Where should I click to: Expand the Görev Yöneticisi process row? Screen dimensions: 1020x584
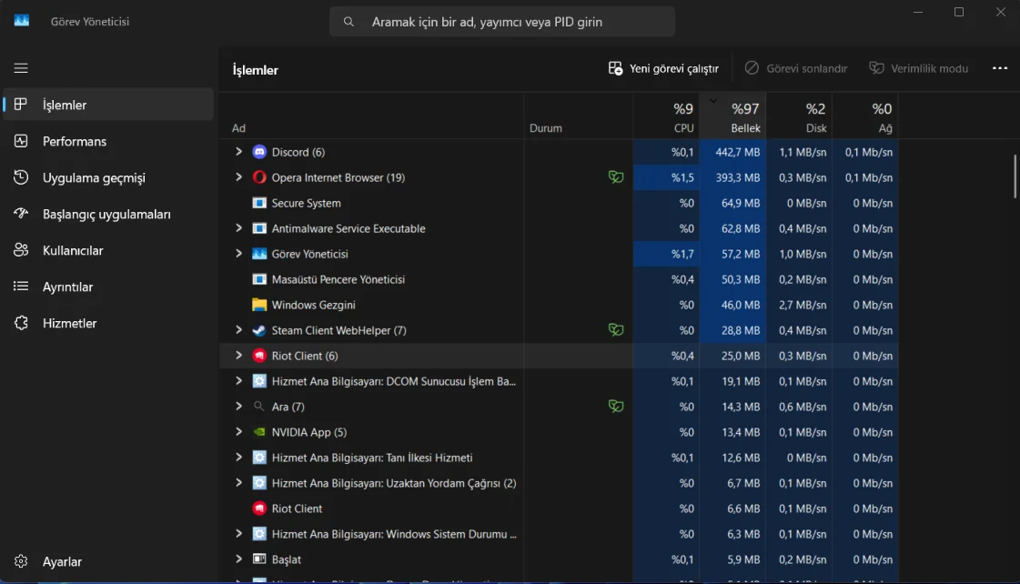238,254
